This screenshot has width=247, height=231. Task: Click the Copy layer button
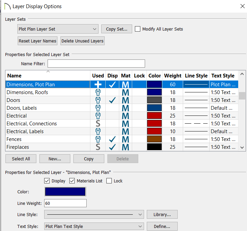[89, 159]
